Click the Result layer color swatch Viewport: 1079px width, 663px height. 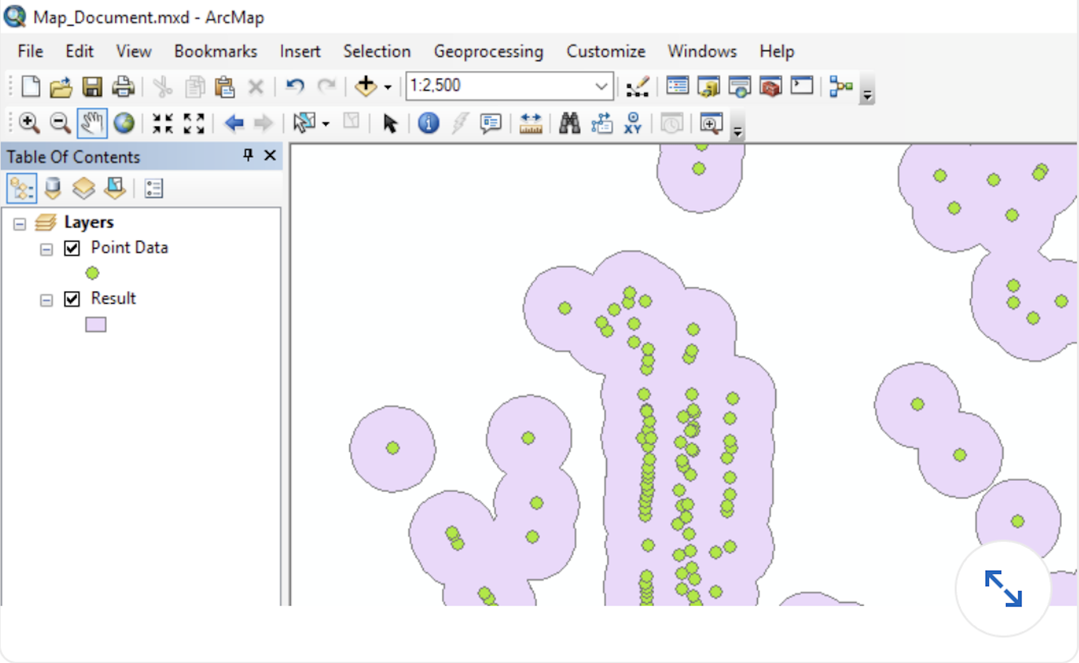pyautogui.click(x=96, y=323)
